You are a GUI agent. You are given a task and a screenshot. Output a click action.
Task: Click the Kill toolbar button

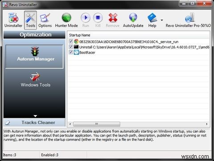click(98, 20)
